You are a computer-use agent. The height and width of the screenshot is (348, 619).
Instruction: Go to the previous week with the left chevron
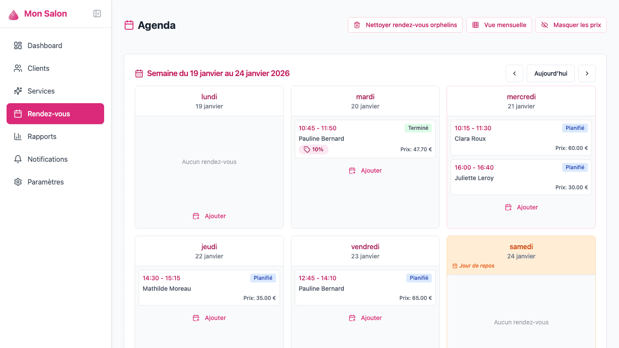click(514, 73)
